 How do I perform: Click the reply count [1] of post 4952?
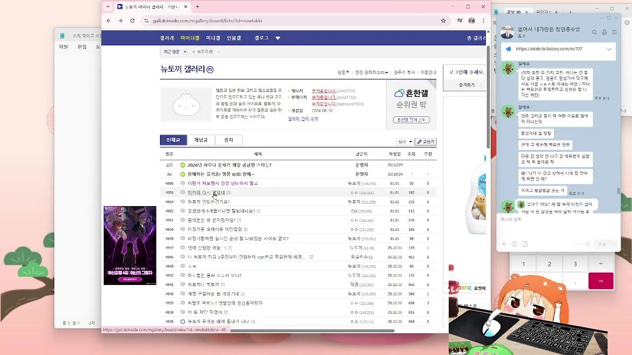point(258,211)
